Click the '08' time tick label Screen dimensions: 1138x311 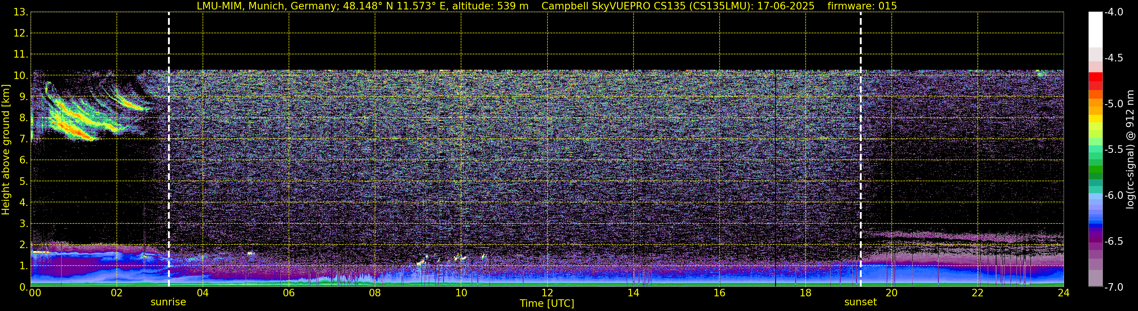coord(375,293)
